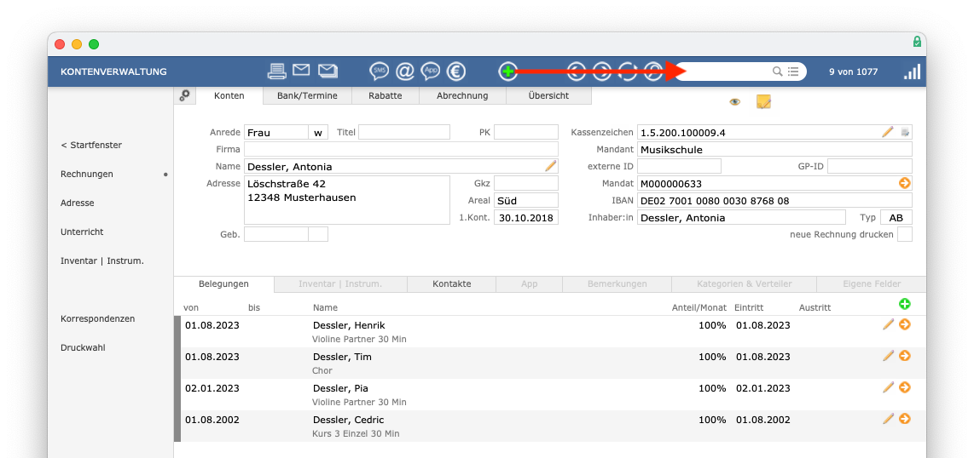The image size is (974, 458).
Task: Open Rechnungen in the sidebar
Action: pos(87,175)
